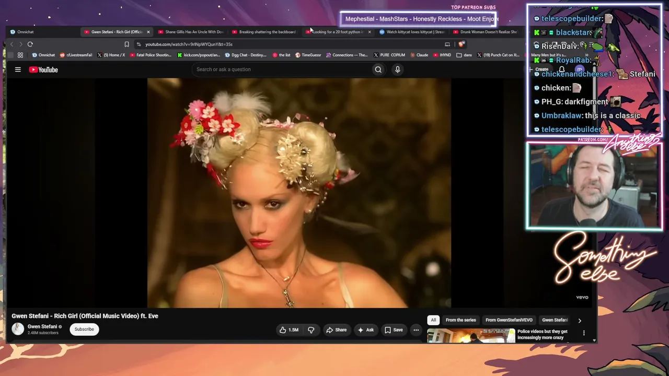Save the video to a playlist
The width and height of the screenshot is (669, 376).
click(x=394, y=330)
